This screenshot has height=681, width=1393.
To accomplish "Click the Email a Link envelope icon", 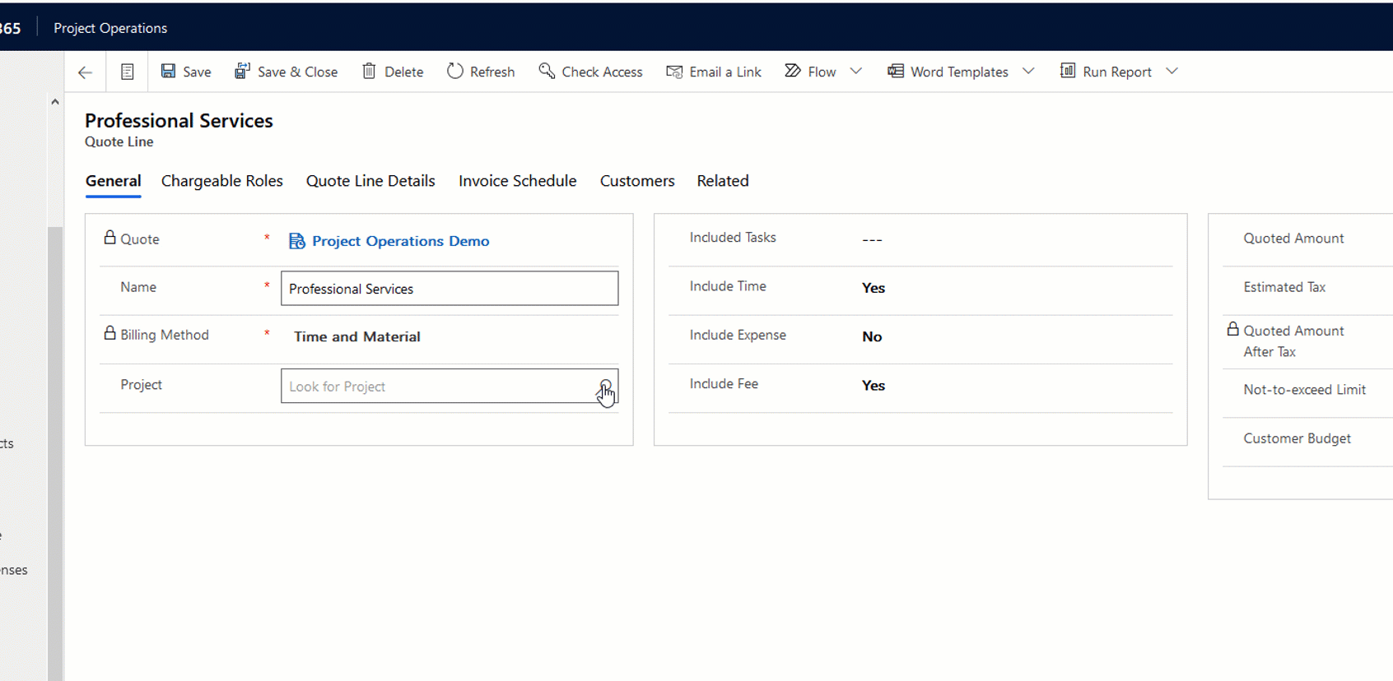I will (x=674, y=72).
